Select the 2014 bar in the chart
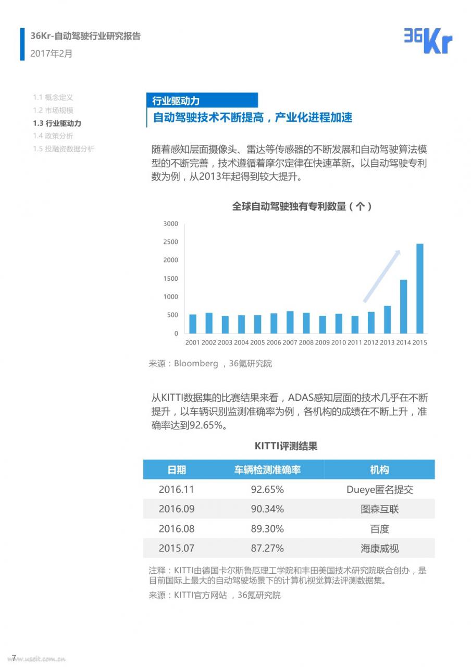 pos(403,306)
